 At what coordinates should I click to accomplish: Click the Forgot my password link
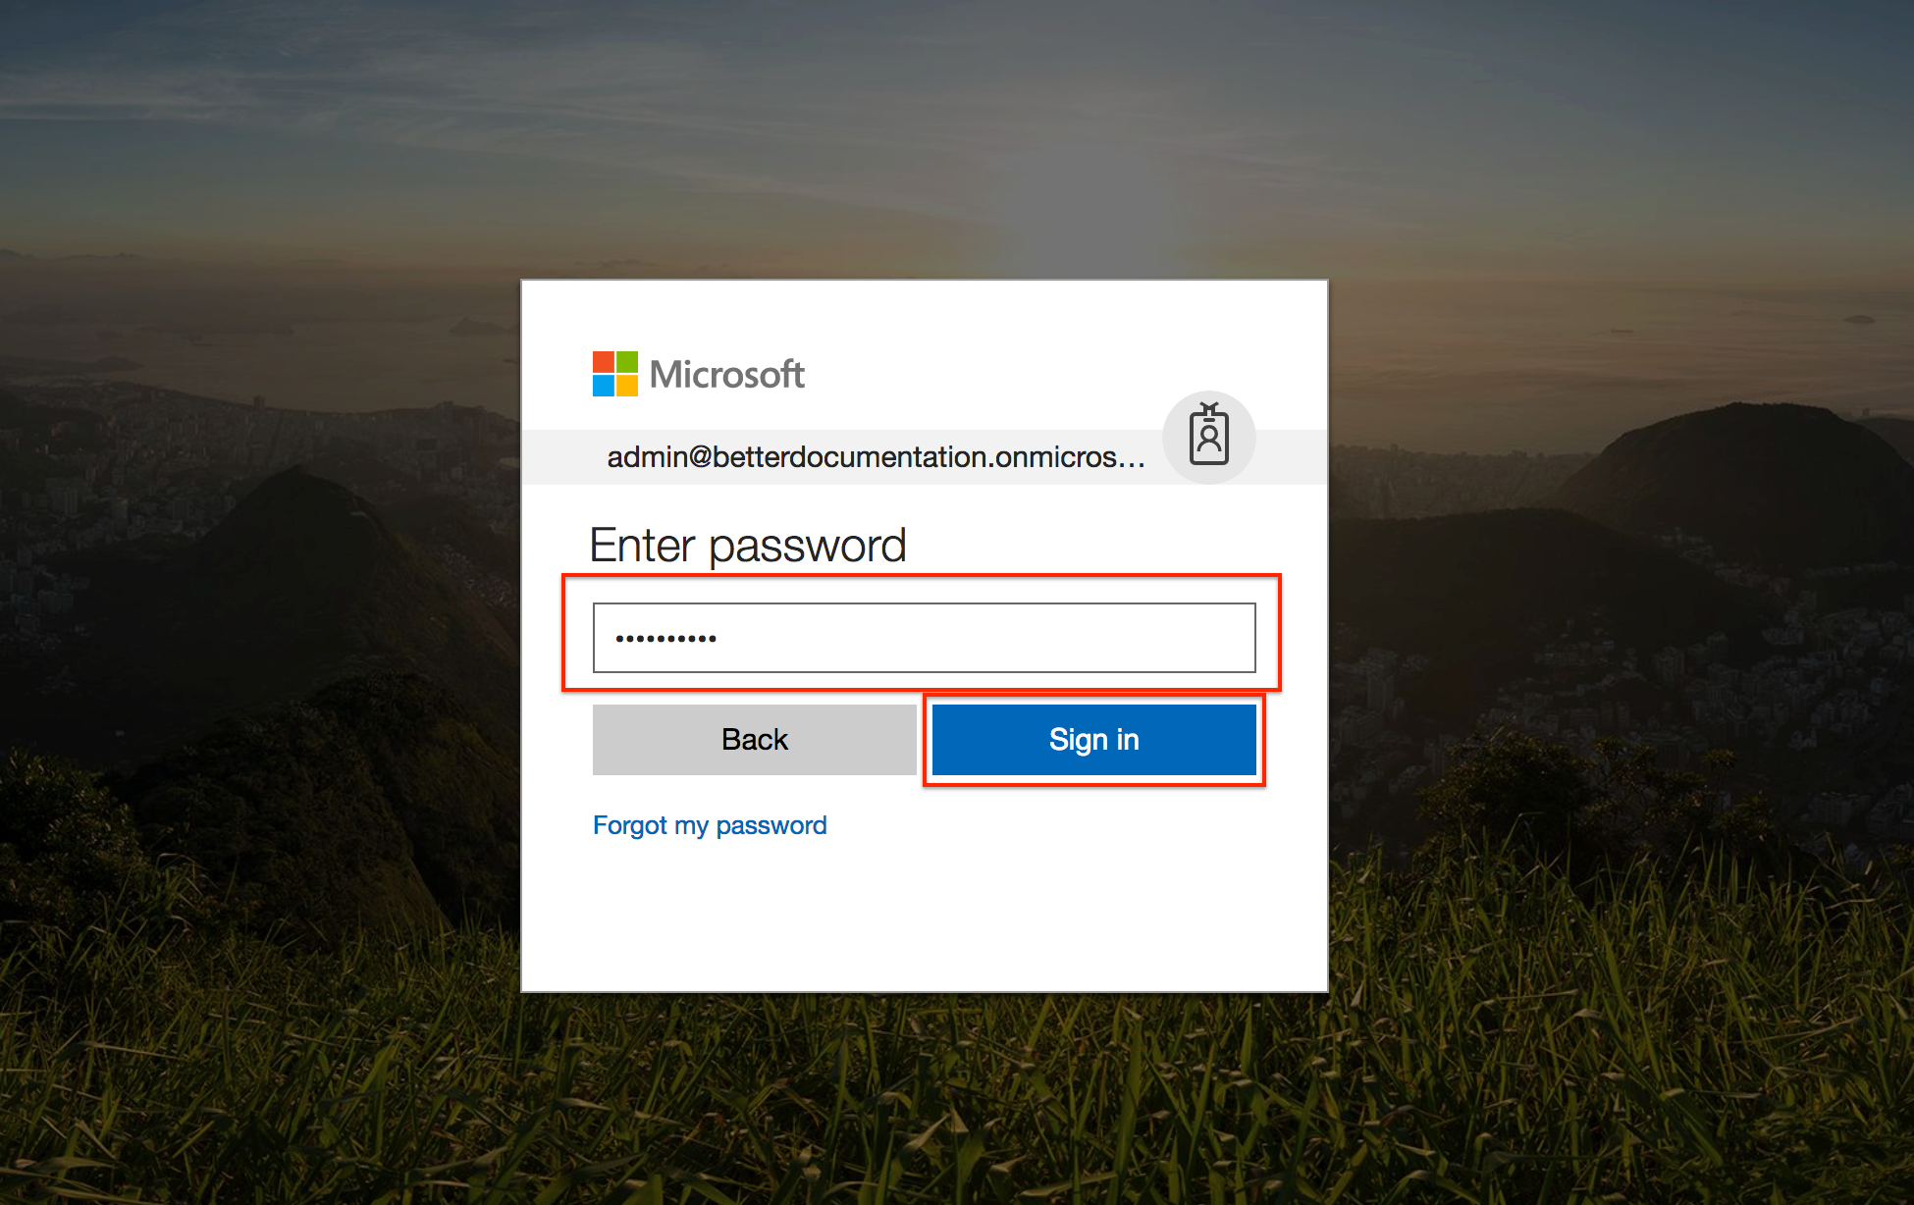point(708,826)
